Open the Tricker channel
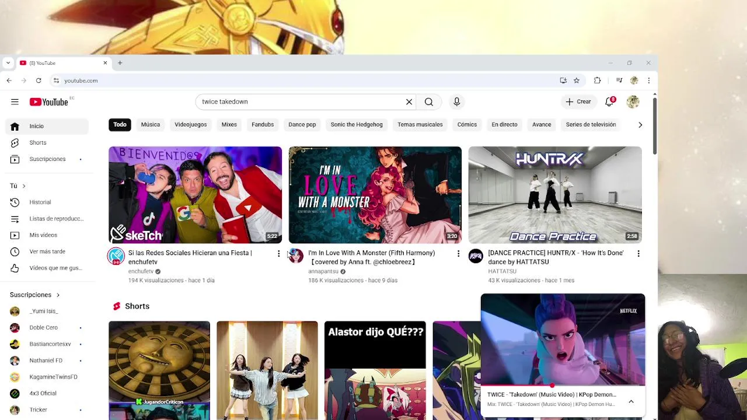Image resolution: width=747 pixels, height=420 pixels. point(47,409)
